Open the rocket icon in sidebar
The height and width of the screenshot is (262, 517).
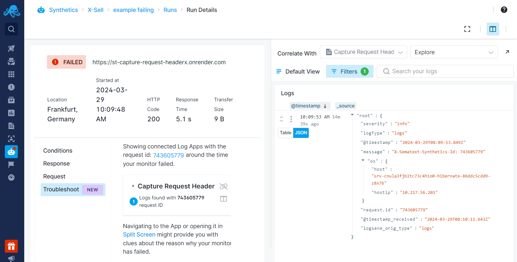coord(11,48)
